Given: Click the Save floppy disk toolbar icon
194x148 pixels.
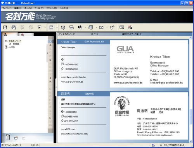Looking at the screenshot, I should point(5,27).
